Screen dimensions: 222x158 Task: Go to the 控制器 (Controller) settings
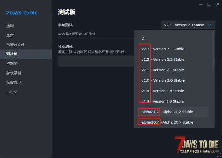(x=12, y=64)
